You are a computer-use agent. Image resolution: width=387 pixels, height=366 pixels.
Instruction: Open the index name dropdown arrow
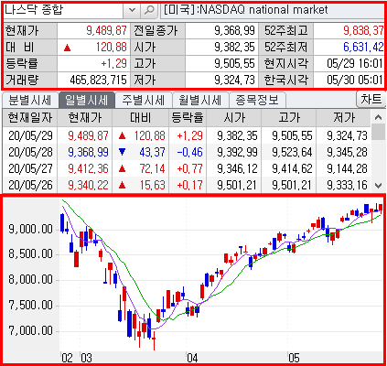point(132,10)
